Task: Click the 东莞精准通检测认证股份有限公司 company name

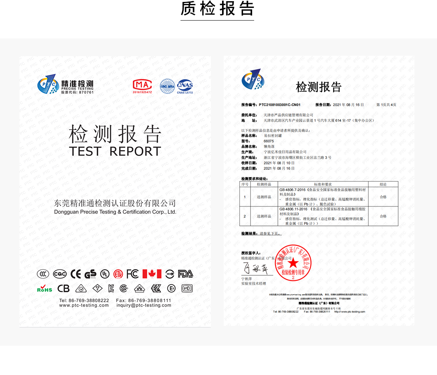Action: click(x=115, y=203)
